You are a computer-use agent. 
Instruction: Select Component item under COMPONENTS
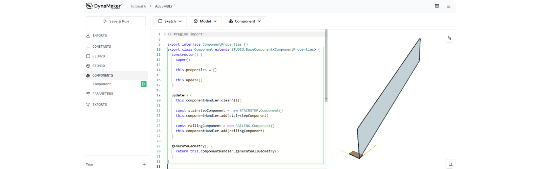pyautogui.click(x=102, y=84)
